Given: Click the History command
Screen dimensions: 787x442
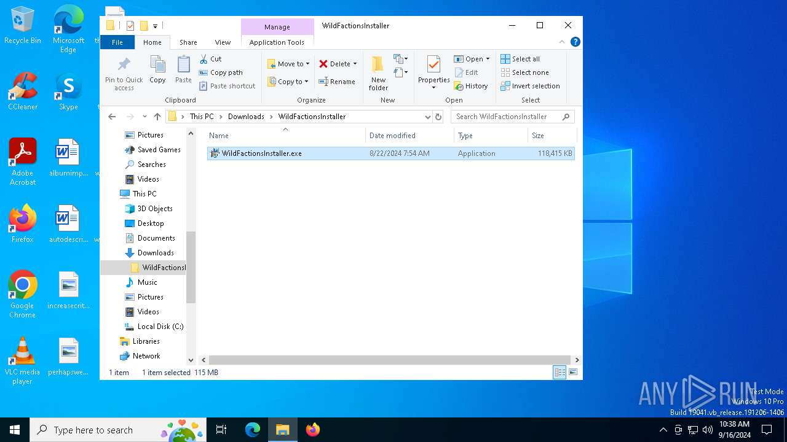Looking at the screenshot, I should pyautogui.click(x=472, y=86).
